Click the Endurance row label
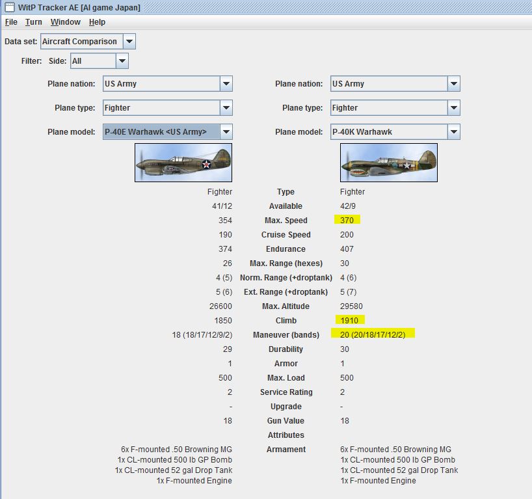This screenshot has width=532, height=499. tap(286, 249)
